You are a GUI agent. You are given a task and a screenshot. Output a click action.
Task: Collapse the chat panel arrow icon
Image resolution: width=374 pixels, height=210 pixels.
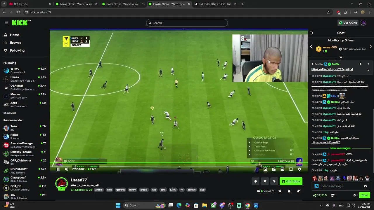[311, 33]
